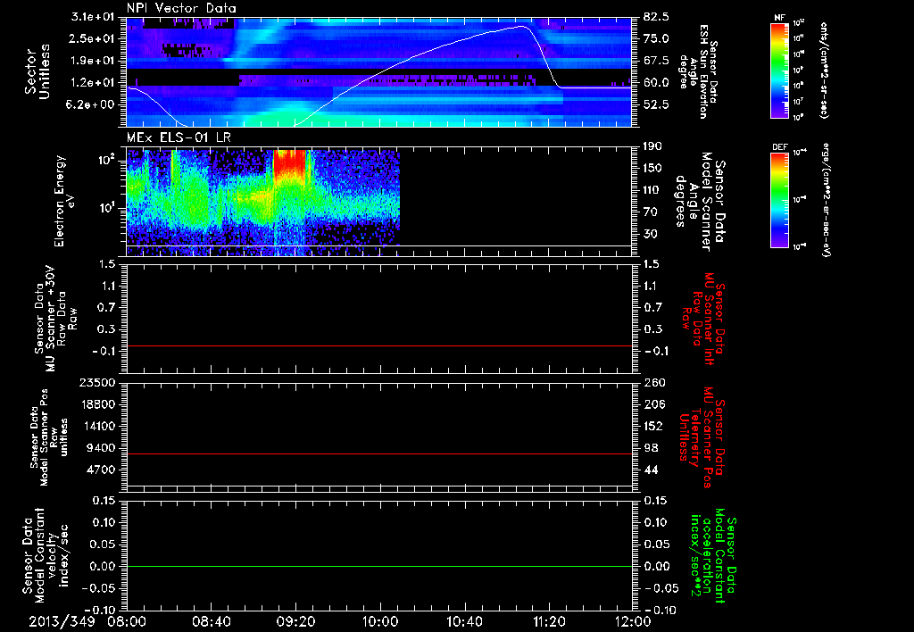Click the 'Model Scanner Pos Raw unitless' axis label
Screen dimensions: 914x632
(50, 437)
